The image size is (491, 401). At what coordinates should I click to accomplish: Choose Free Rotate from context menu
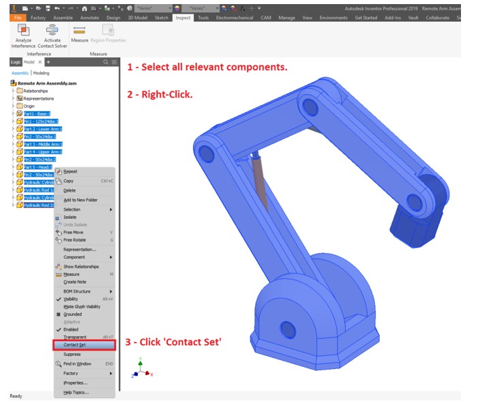point(74,240)
